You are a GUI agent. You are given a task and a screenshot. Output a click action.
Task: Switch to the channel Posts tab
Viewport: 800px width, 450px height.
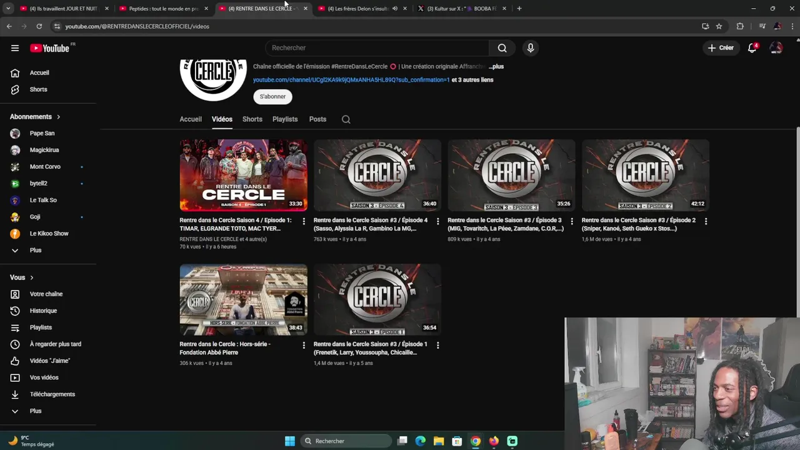tap(317, 119)
